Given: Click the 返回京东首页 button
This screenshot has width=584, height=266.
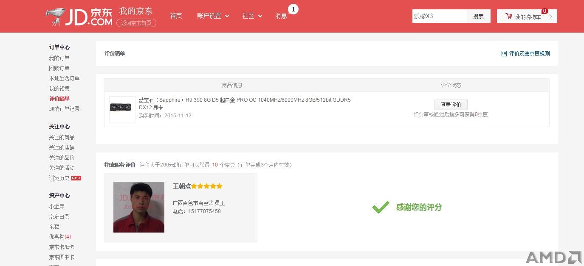Looking at the screenshot, I should tap(136, 23).
